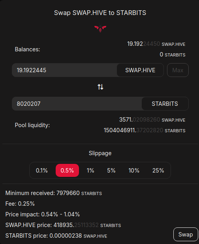Focus the 8020207 output amount field

(x=77, y=104)
